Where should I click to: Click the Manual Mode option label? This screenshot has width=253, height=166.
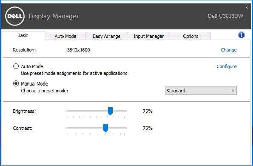pos(34,84)
